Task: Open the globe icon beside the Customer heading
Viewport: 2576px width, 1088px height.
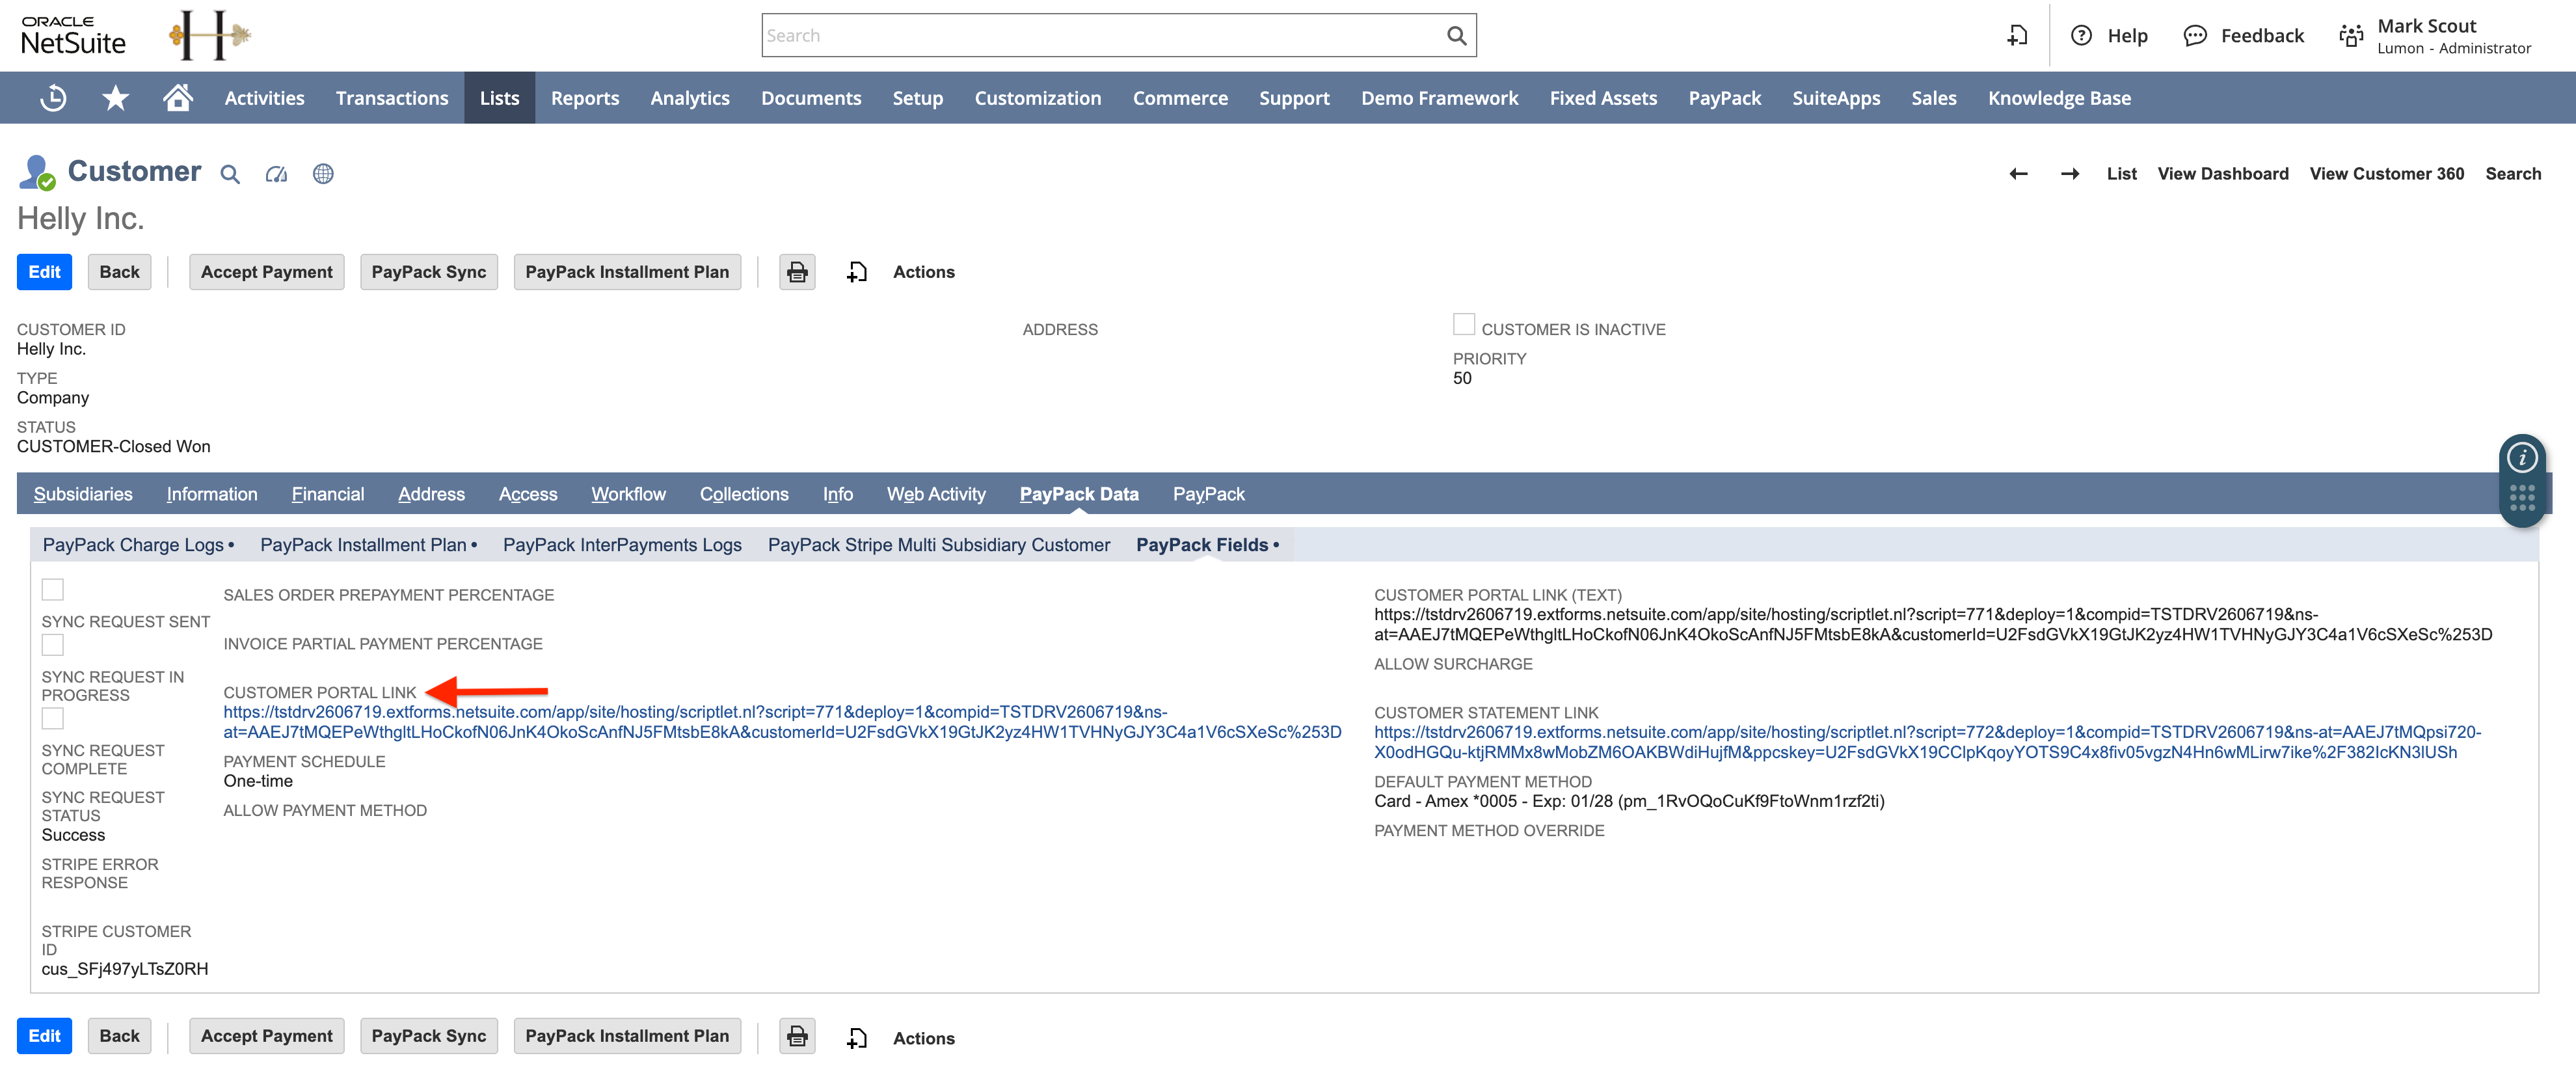Action: pyautogui.click(x=323, y=173)
